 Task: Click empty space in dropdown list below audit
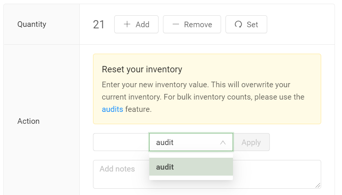click(x=191, y=178)
